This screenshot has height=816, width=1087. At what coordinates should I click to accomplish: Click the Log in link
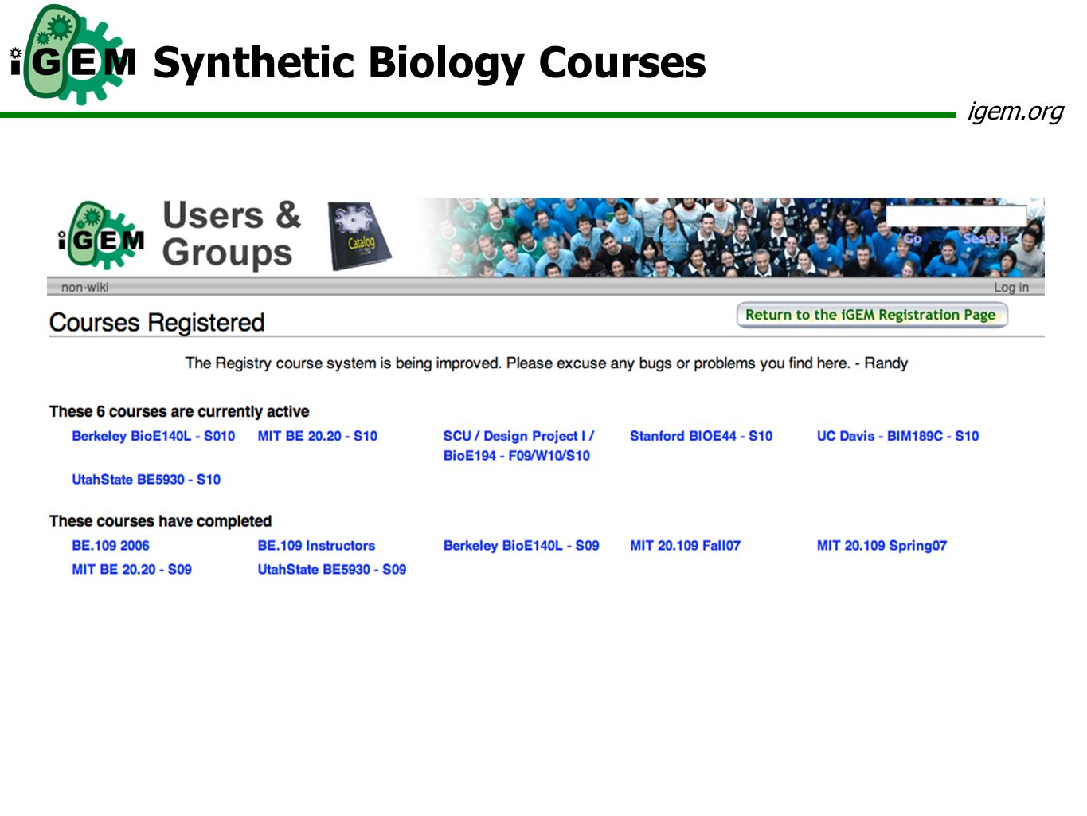point(1011,288)
